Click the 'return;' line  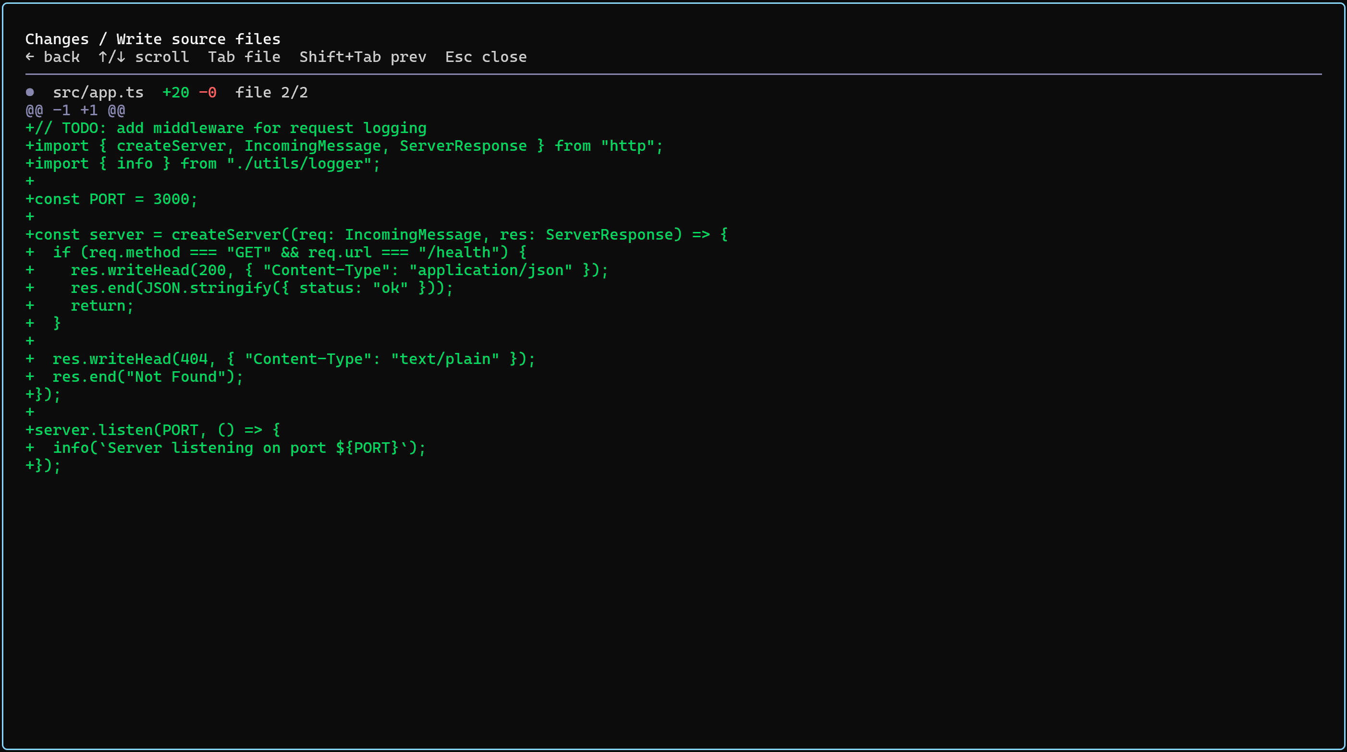point(80,306)
